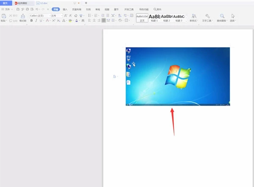Click the superscript X² icon
Image resolution: width=254 pixels, height=187 pixels.
click(x=54, y=20)
